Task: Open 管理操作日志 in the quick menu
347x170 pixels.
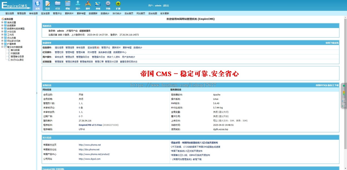Action: tap(98, 57)
